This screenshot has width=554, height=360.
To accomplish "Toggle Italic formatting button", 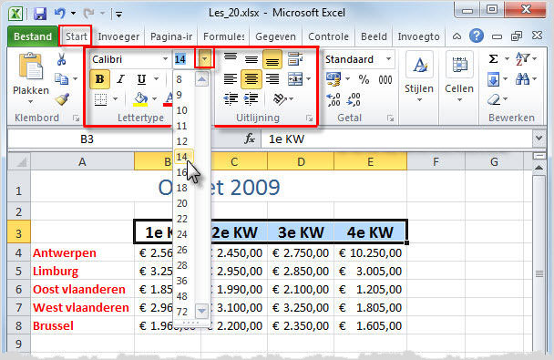I will (120, 79).
